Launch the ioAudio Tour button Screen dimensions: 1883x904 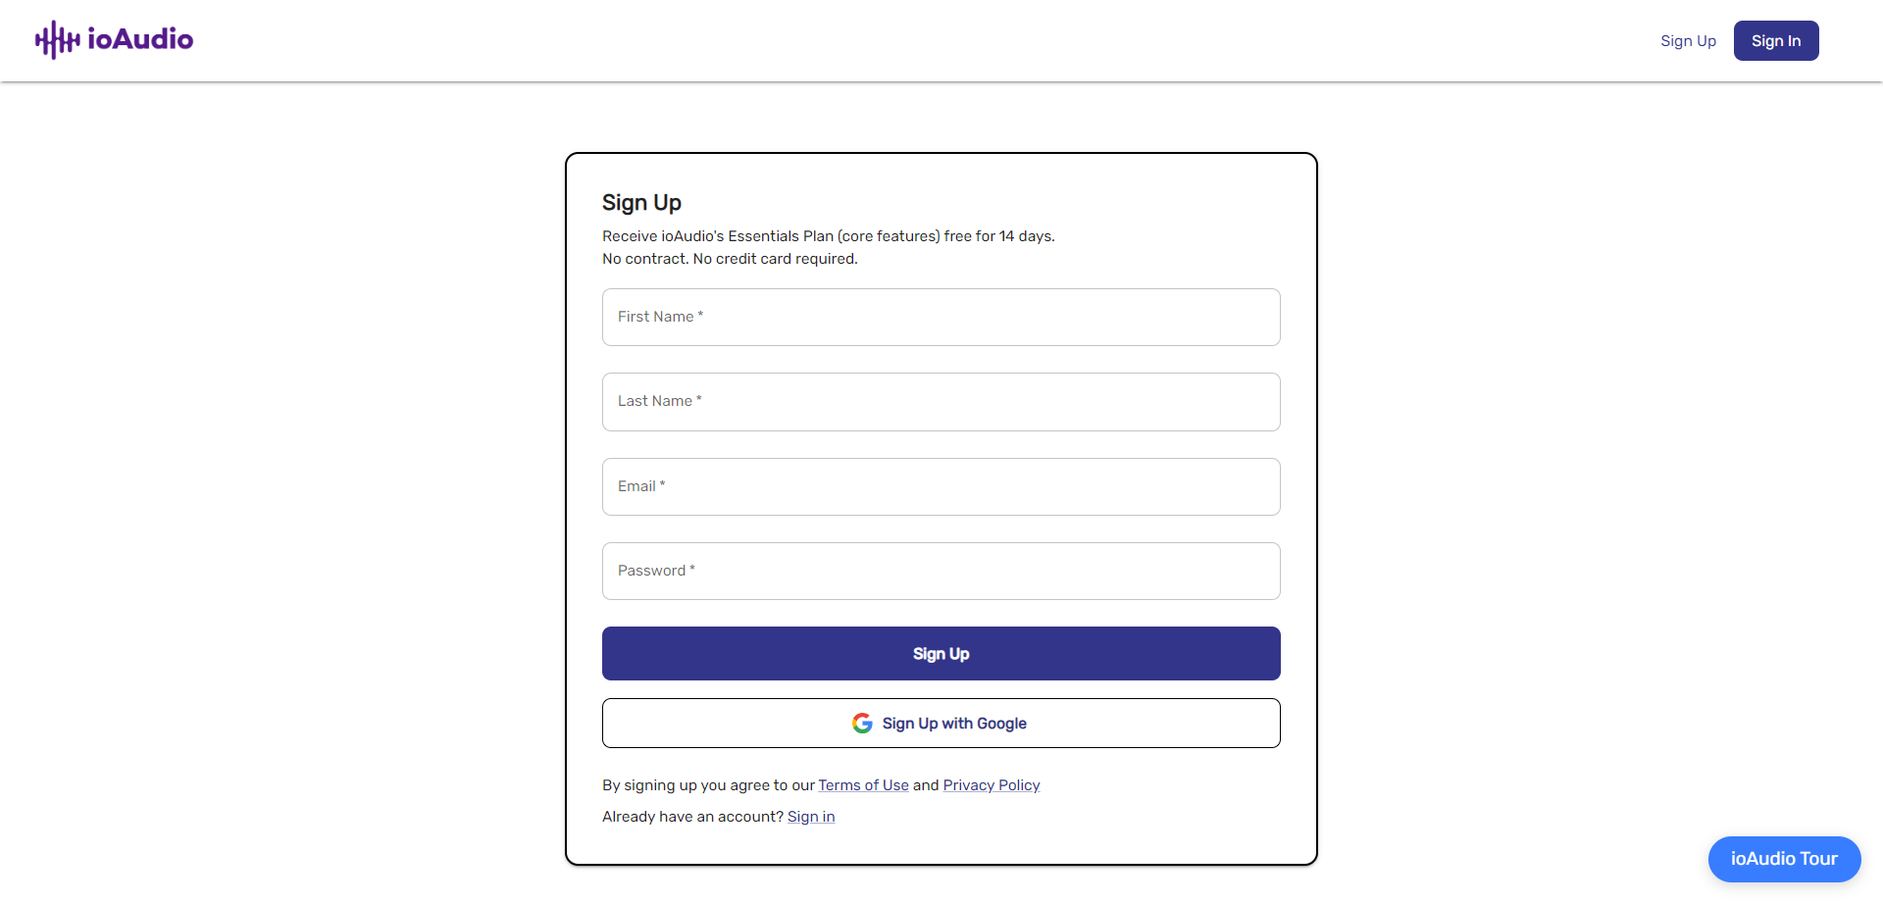pyautogui.click(x=1784, y=859)
